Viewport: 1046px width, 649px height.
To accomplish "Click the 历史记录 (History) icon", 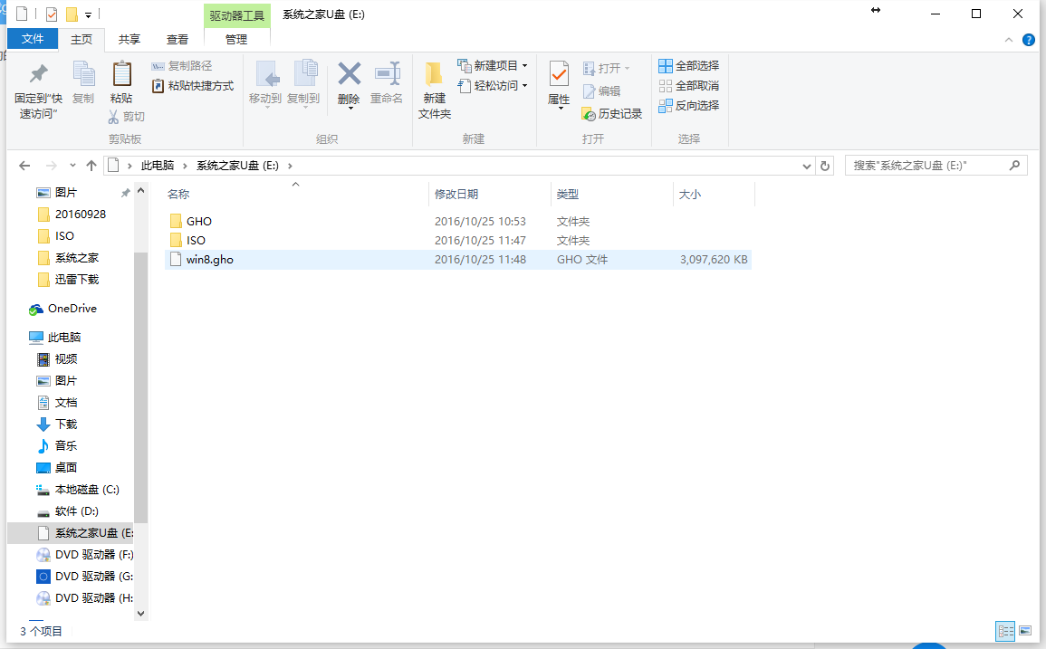I will (614, 114).
